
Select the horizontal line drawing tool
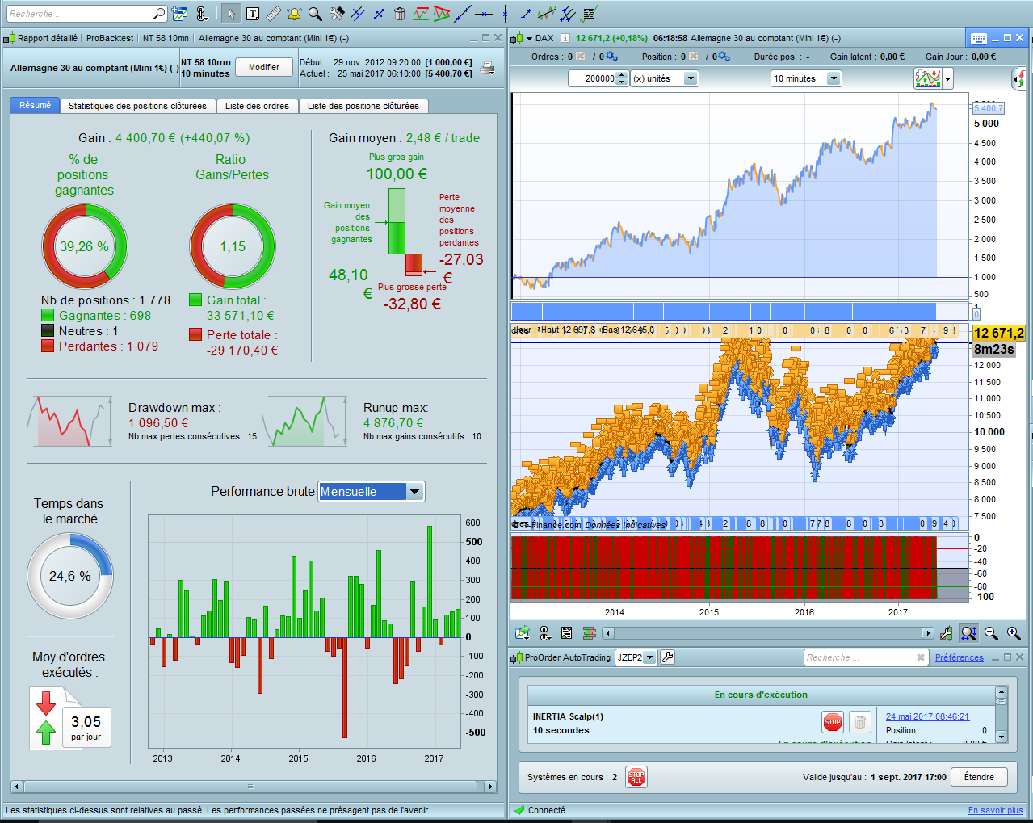coord(484,14)
